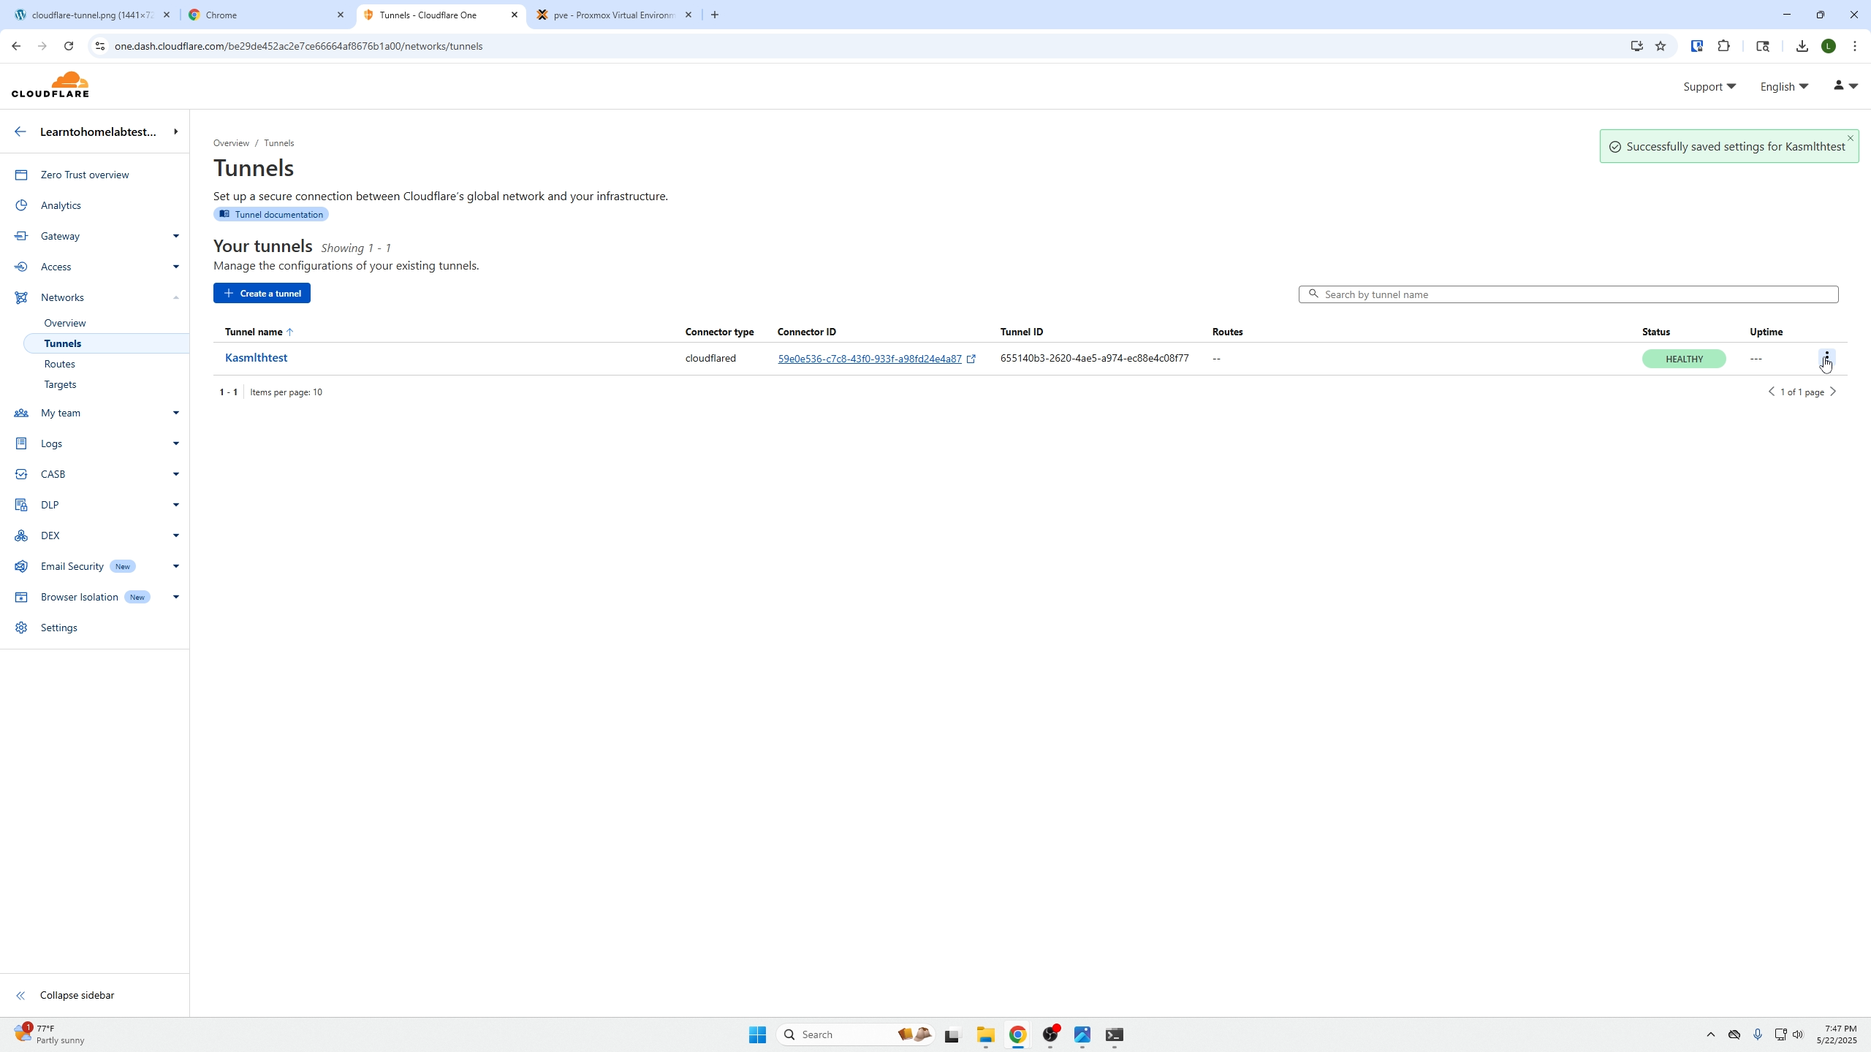Open the connector ID external link icon

[x=971, y=359]
